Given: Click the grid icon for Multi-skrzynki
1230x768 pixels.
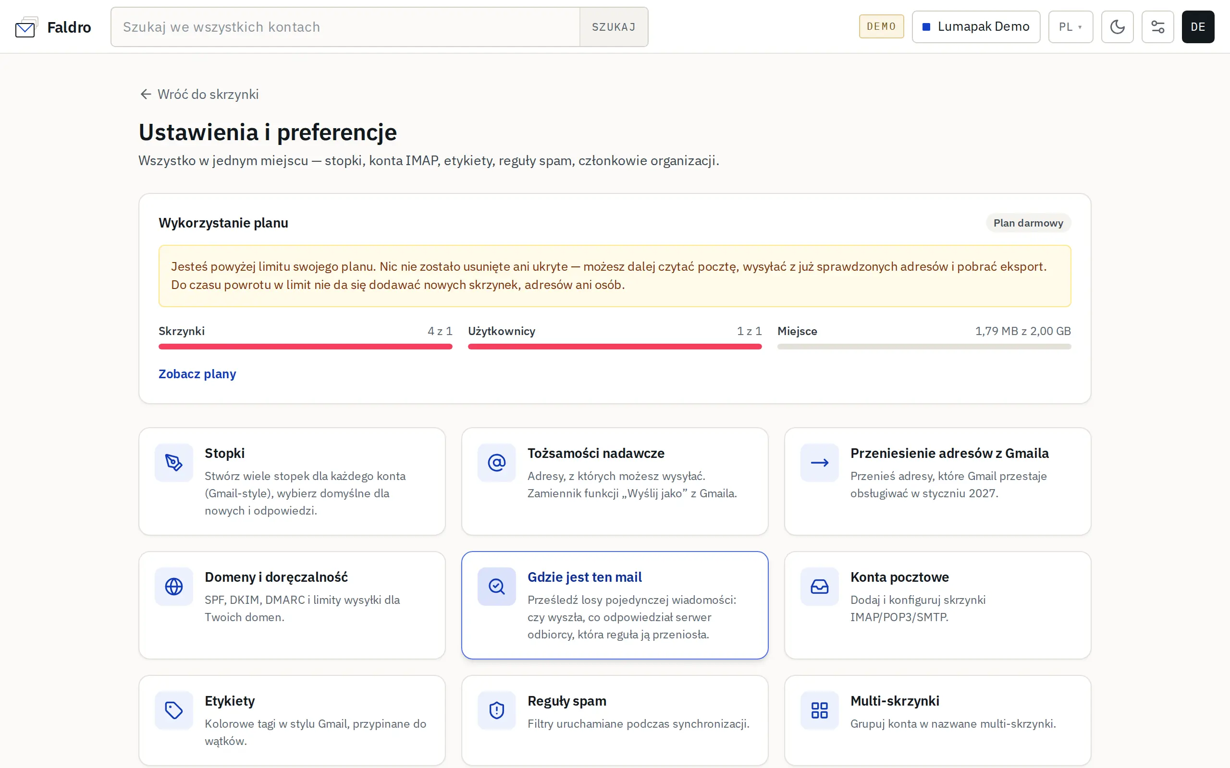Looking at the screenshot, I should (x=819, y=710).
